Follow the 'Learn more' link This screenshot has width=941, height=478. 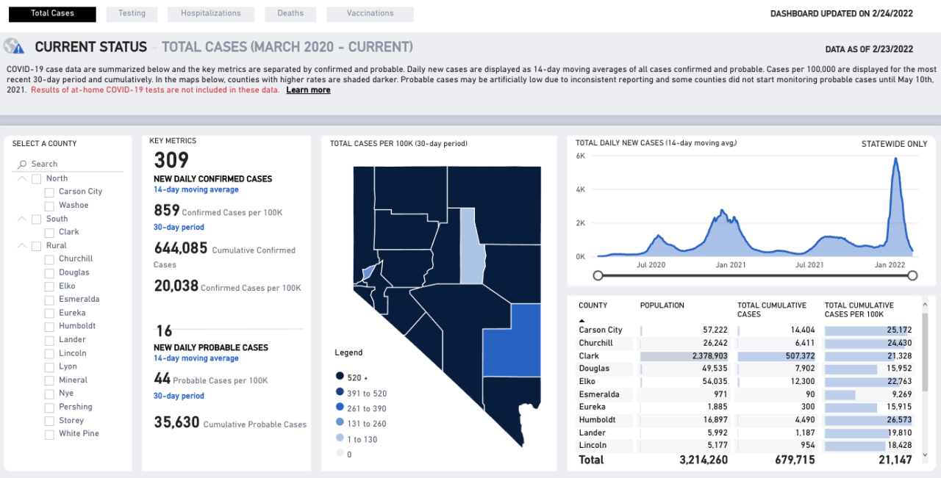(x=308, y=90)
